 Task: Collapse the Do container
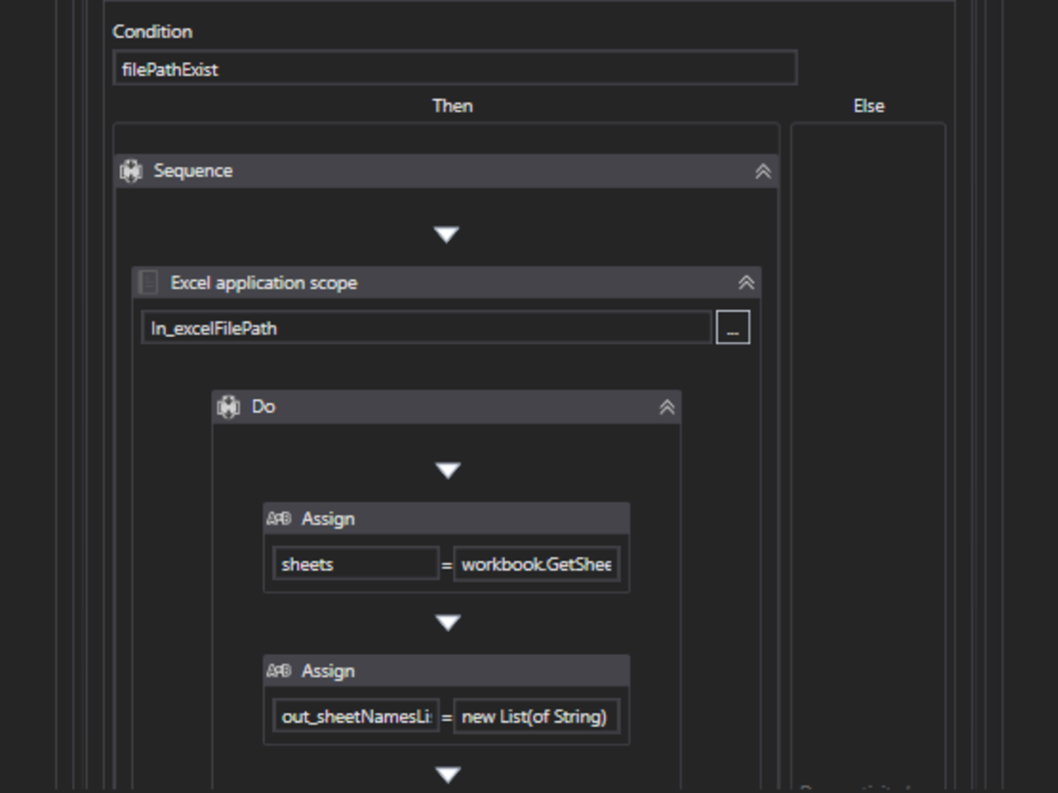click(666, 406)
